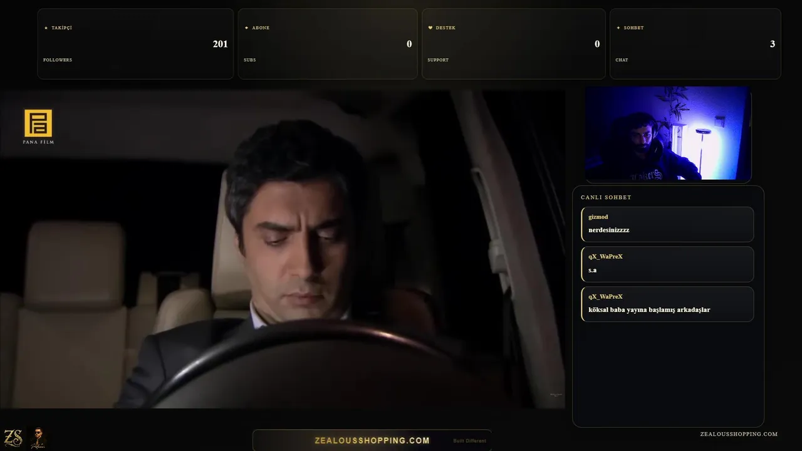Screen dimensions: 802x451
Task: Open the man-with-sunglasses portrait icon
Action: click(38, 438)
